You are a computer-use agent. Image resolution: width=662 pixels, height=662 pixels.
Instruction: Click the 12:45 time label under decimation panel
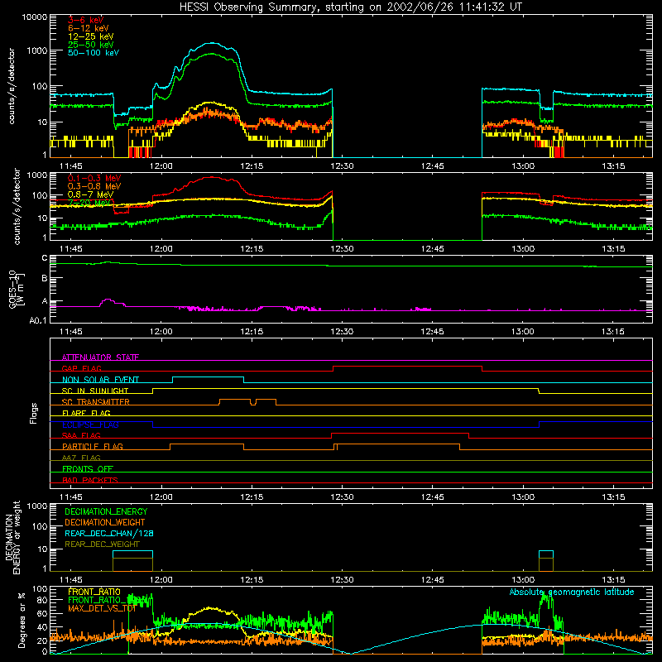(432, 580)
